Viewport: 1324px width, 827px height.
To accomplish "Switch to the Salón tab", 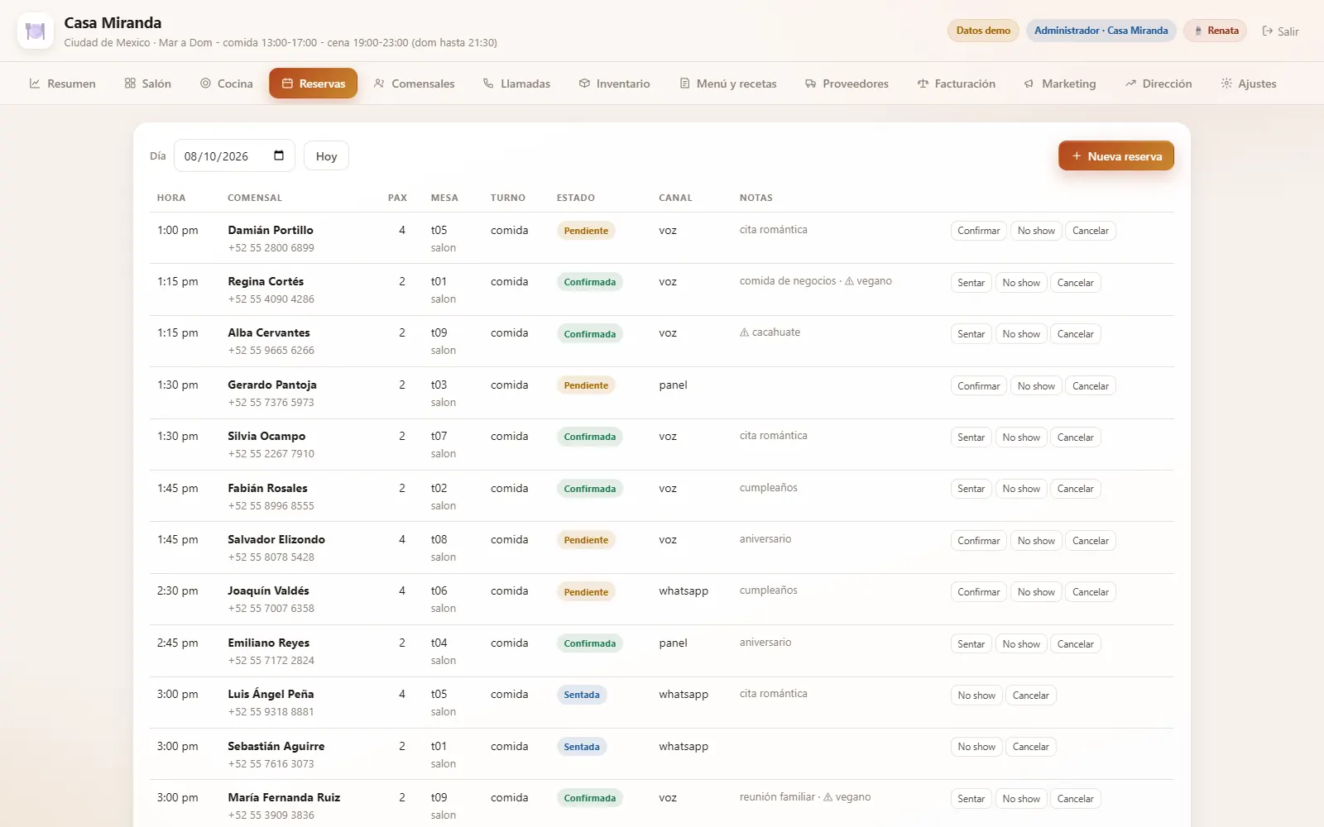I will 148,84.
